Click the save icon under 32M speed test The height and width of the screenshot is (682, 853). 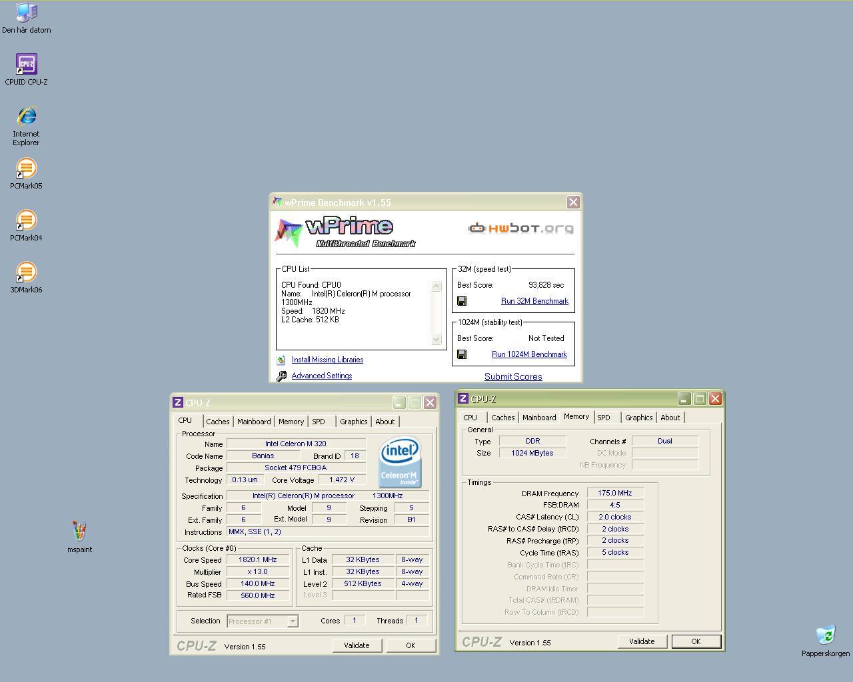click(x=462, y=301)
